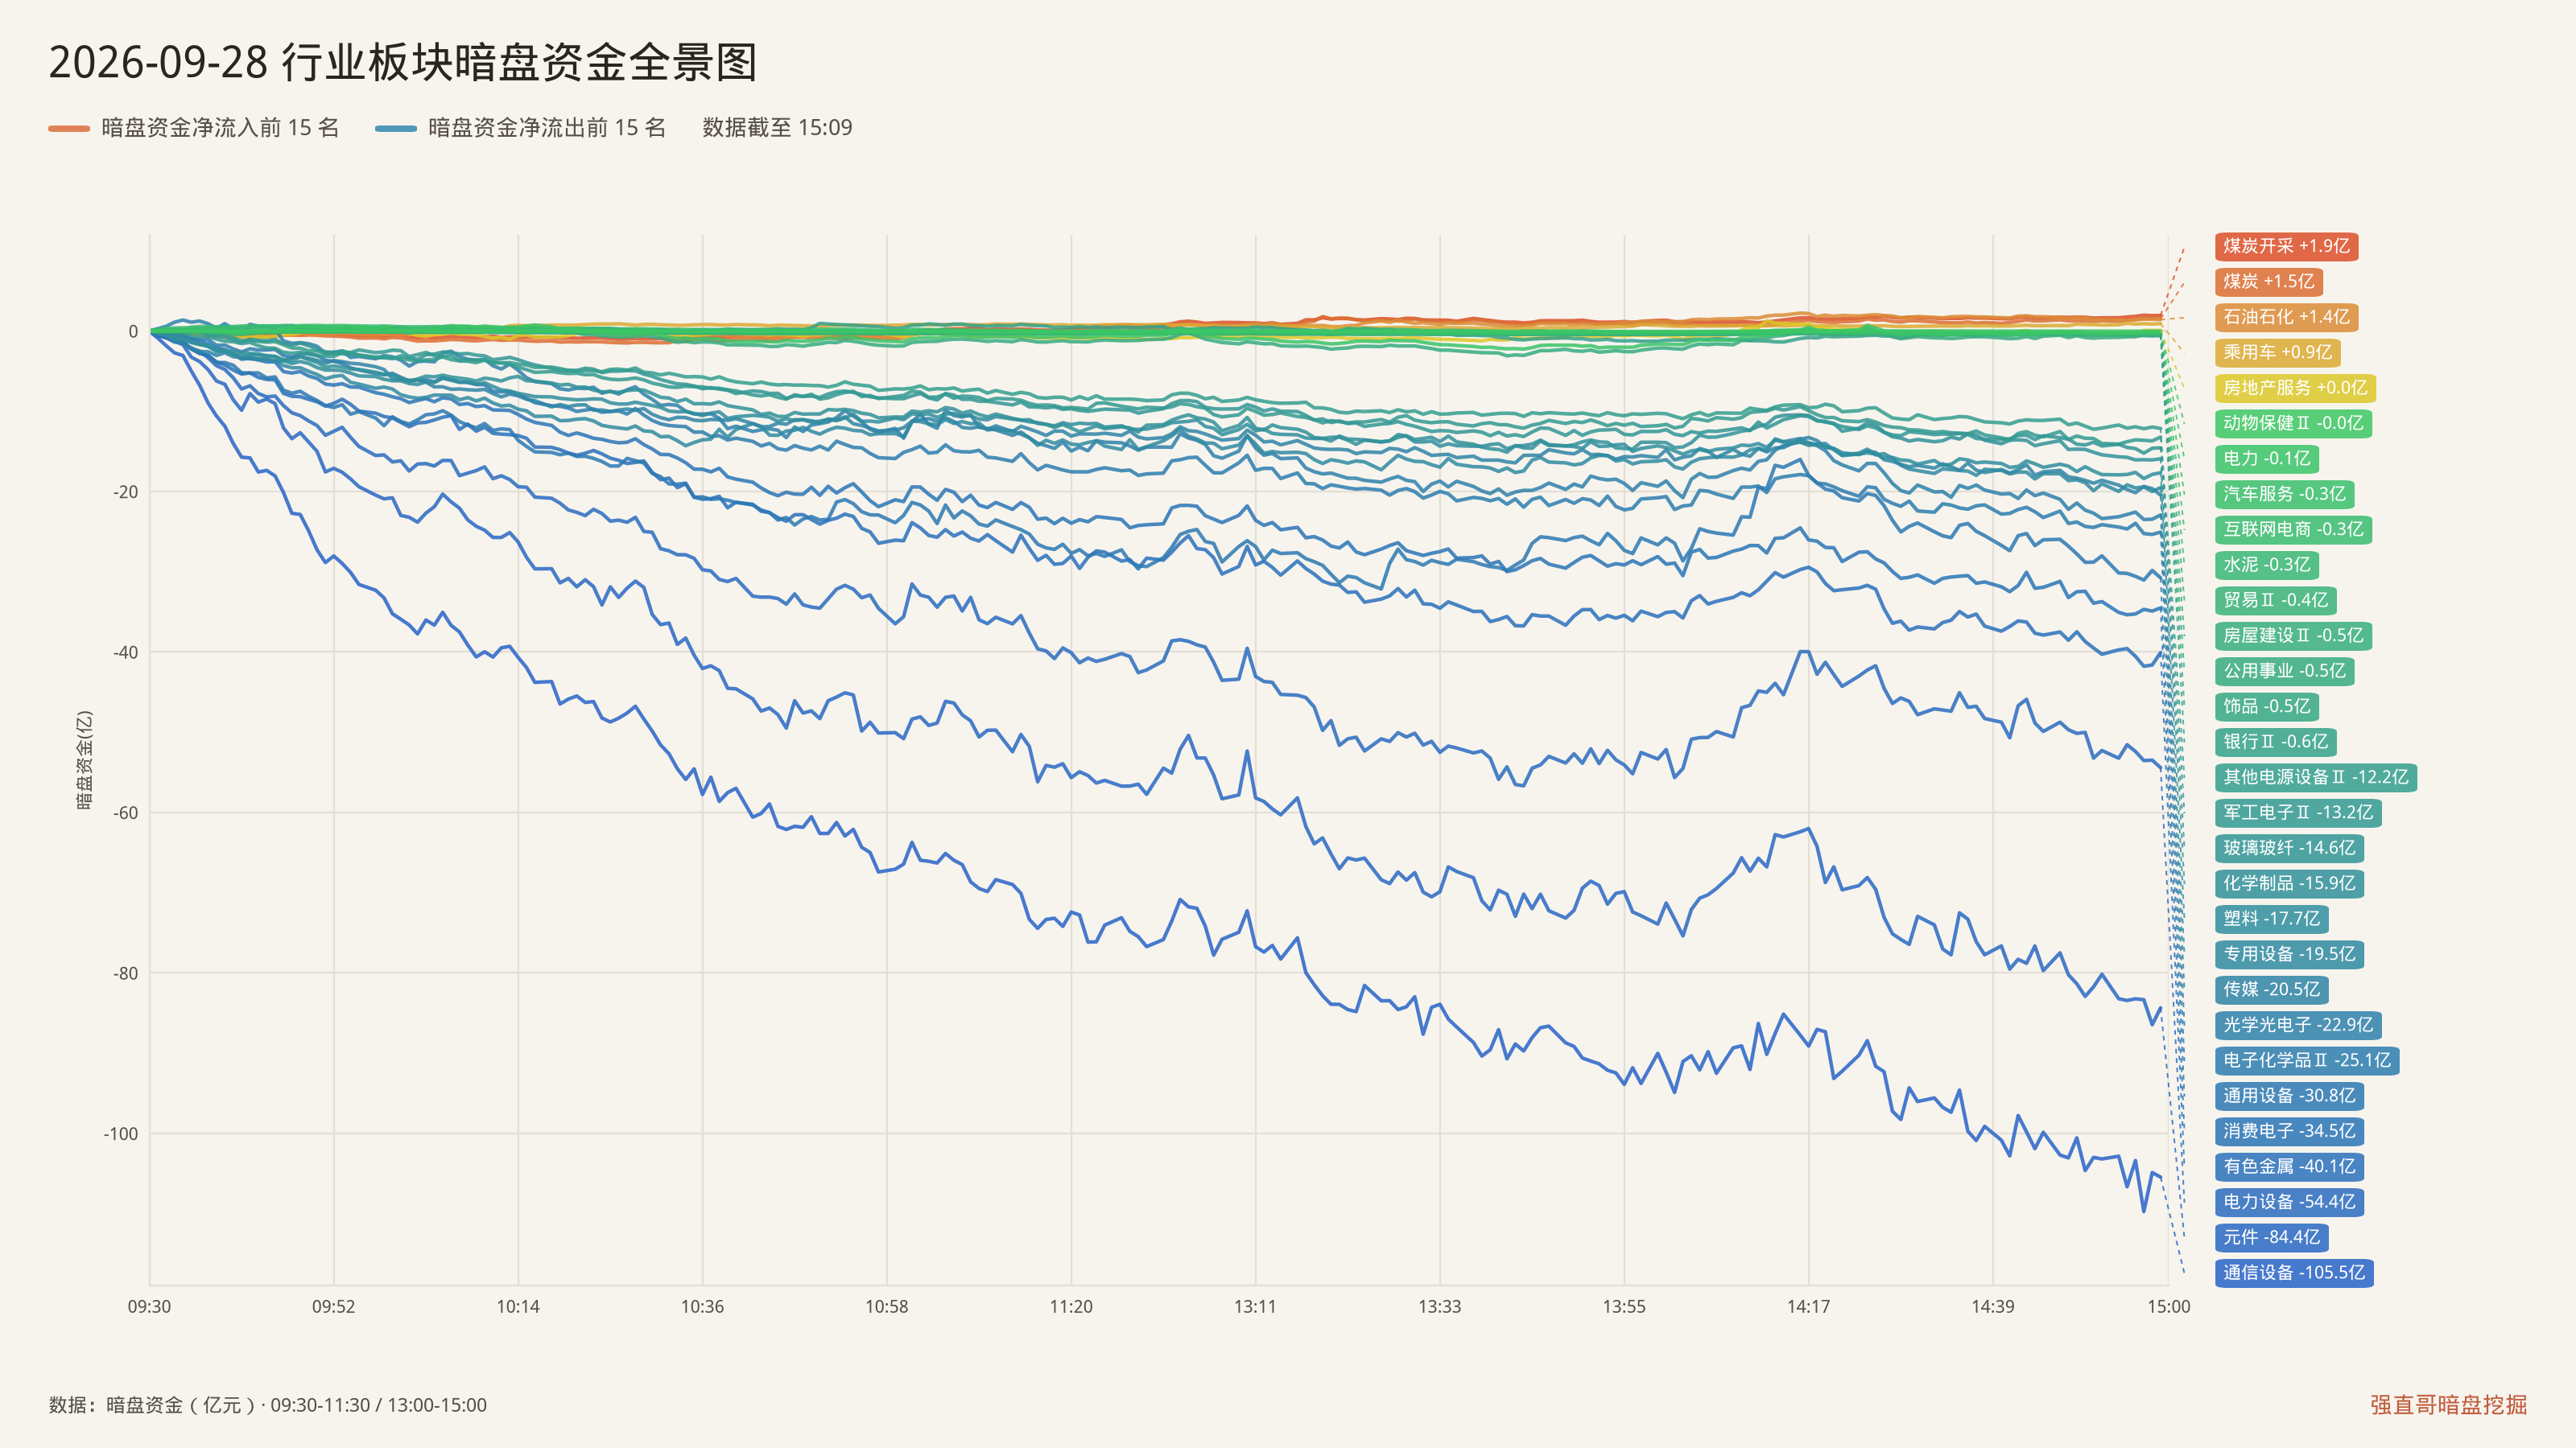Select the 玻璃玻纤 -14.6亿 label
2576x1448 pixels.
tap(2289, 849)
